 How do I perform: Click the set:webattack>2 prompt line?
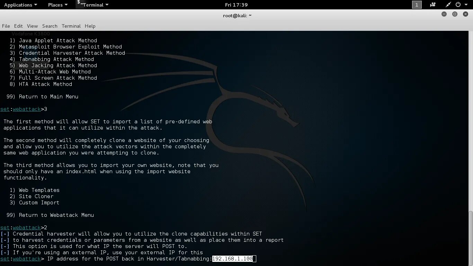(x=24, y=228)
